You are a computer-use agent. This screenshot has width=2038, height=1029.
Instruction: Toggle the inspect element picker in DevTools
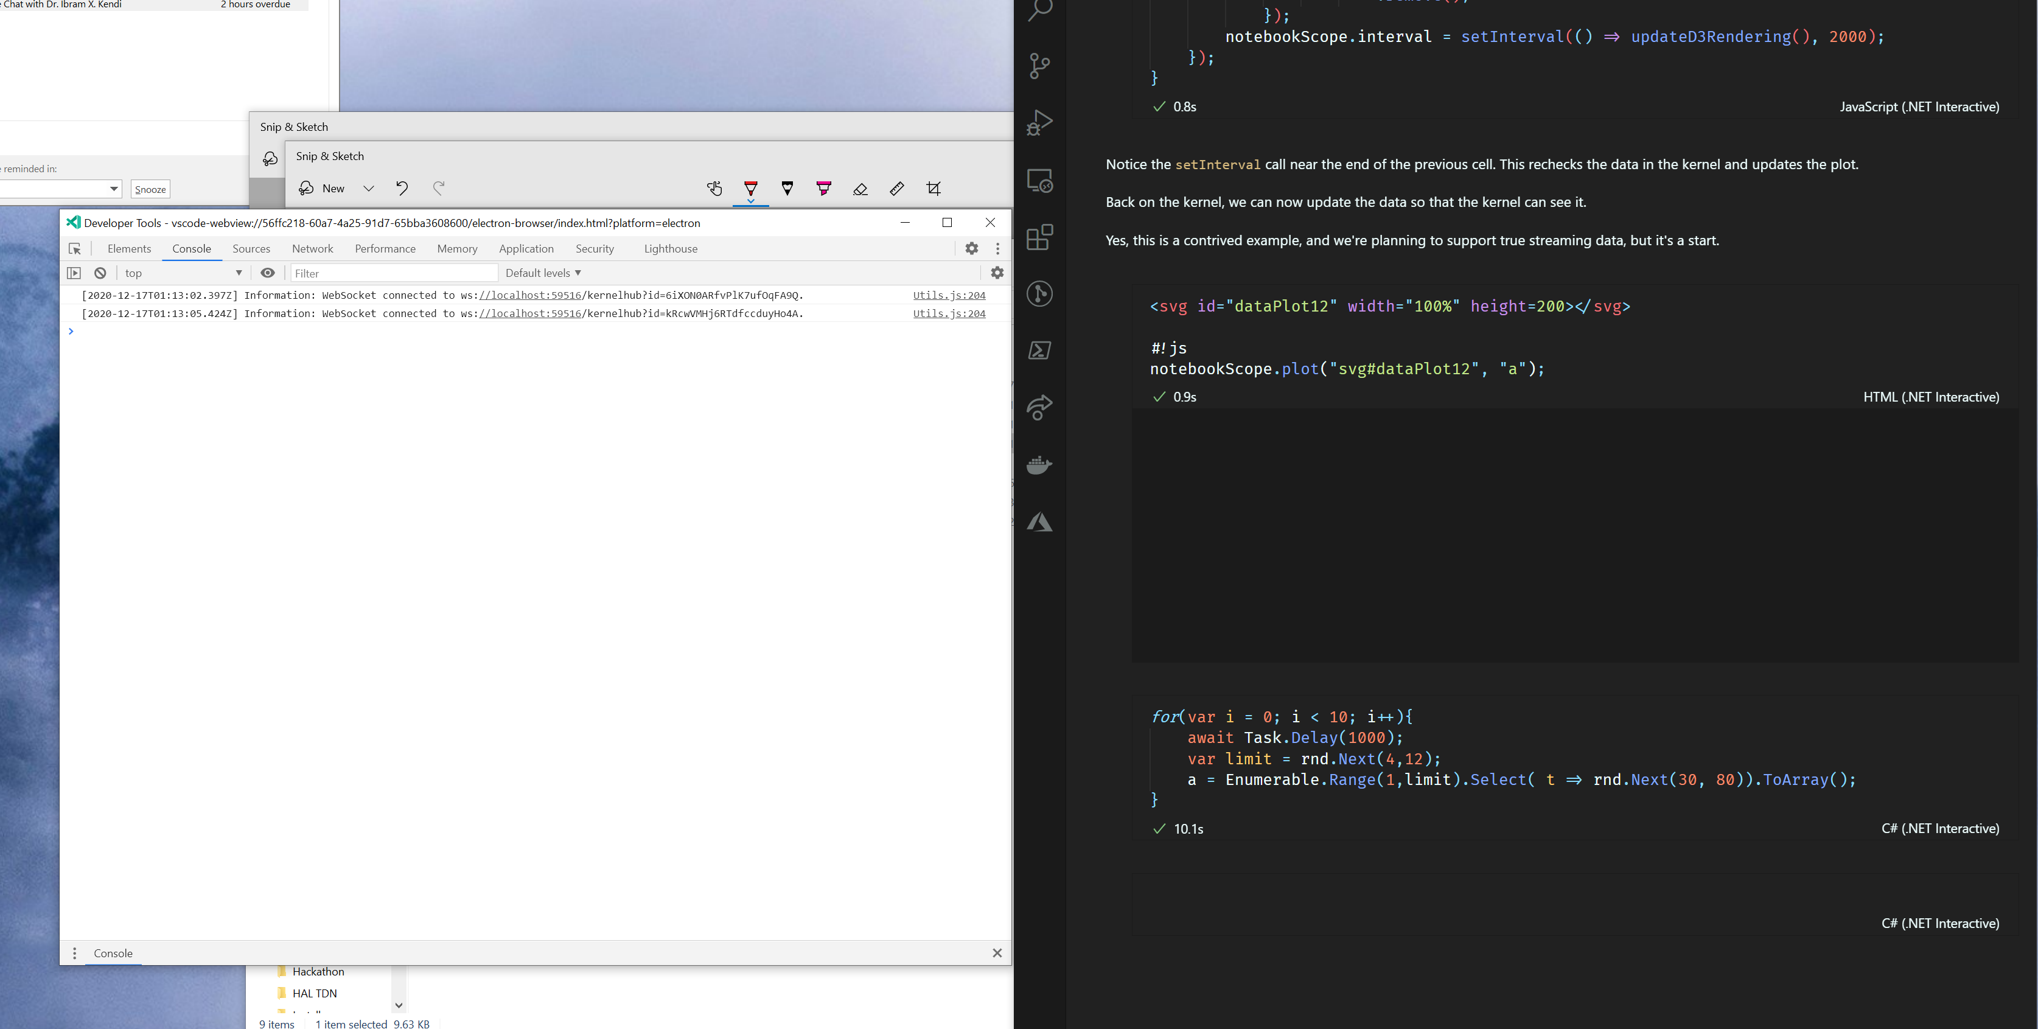pyautogui.click(x=75, y=248)
